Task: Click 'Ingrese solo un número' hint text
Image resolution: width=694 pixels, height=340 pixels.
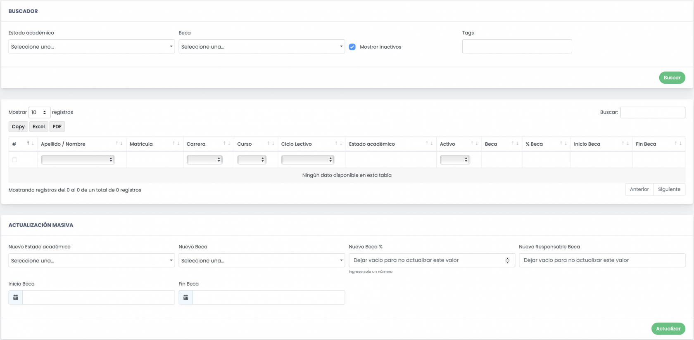Action: 371,272
